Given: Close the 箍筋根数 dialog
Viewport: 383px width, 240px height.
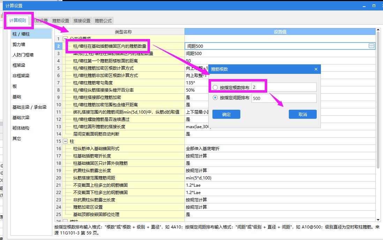Looking at the screenshot, I should click(316, 69).
